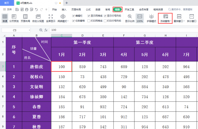Open Print Preview from quick toolbar
The image size is (198, 129).
click(32, 9)
